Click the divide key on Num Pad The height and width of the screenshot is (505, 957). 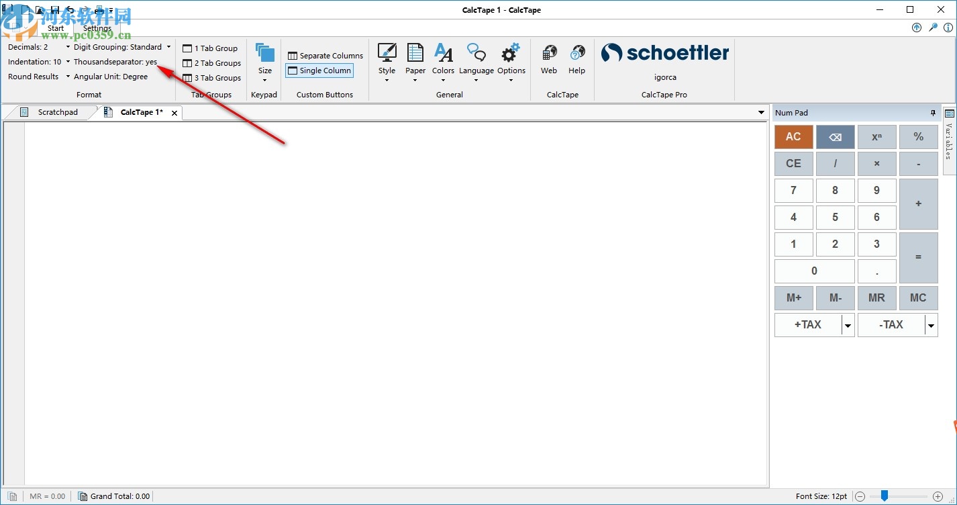click(x=835, y=164)
